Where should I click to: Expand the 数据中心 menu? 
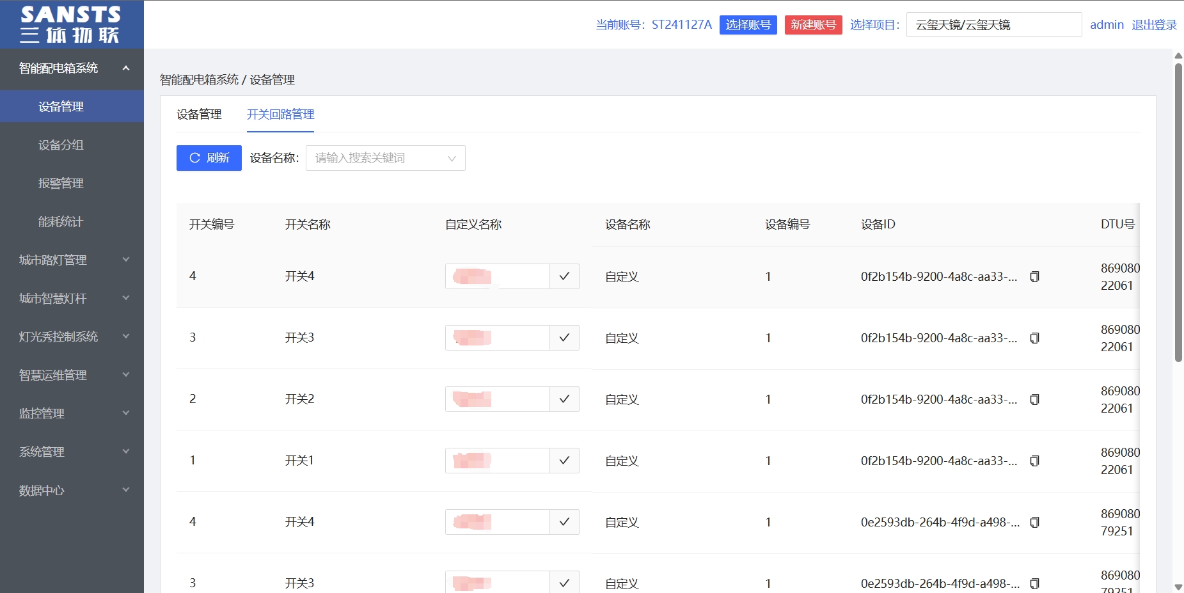click(x=72, y=490)
